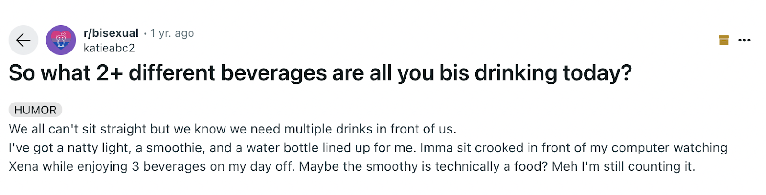The image size is (766, 195).
Task: Click the line "We all can't sit straight"
Action: coord(232,129)
